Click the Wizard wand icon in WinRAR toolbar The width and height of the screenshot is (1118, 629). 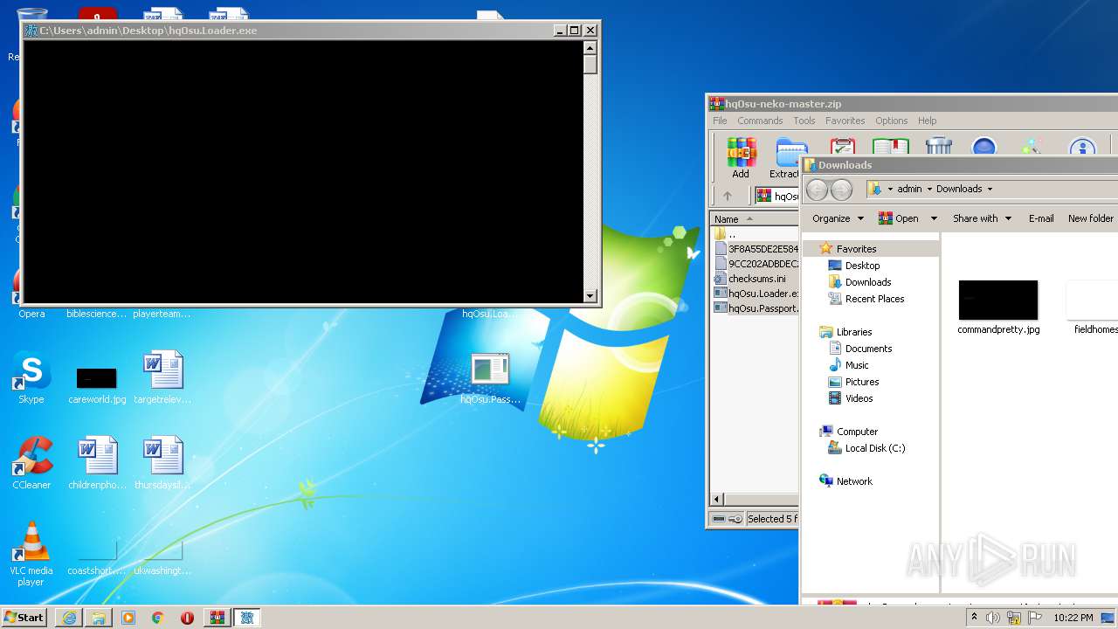[x=1032, y=147]
